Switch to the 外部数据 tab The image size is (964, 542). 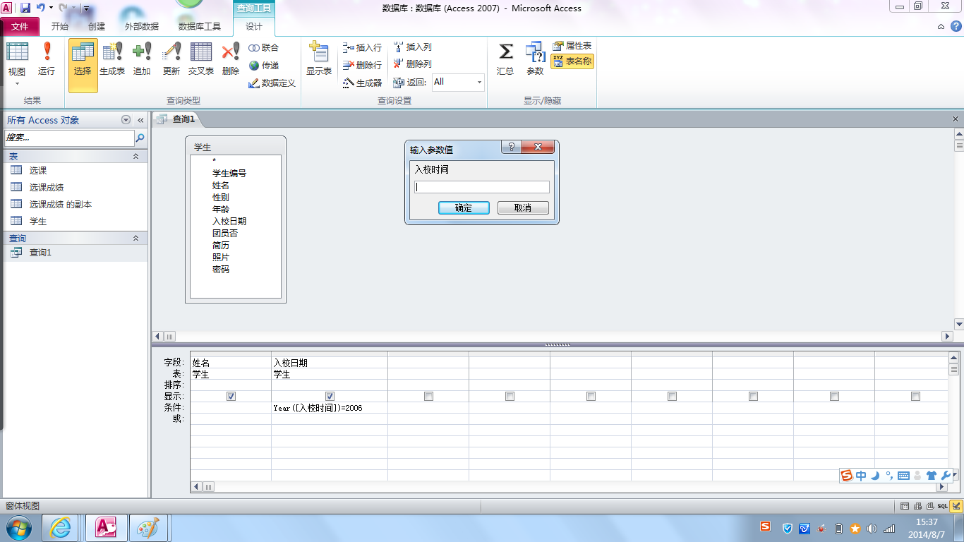pos(142,27)
